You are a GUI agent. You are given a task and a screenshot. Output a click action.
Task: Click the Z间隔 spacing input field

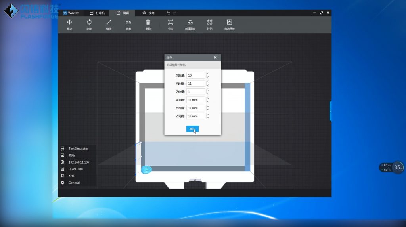195,116
